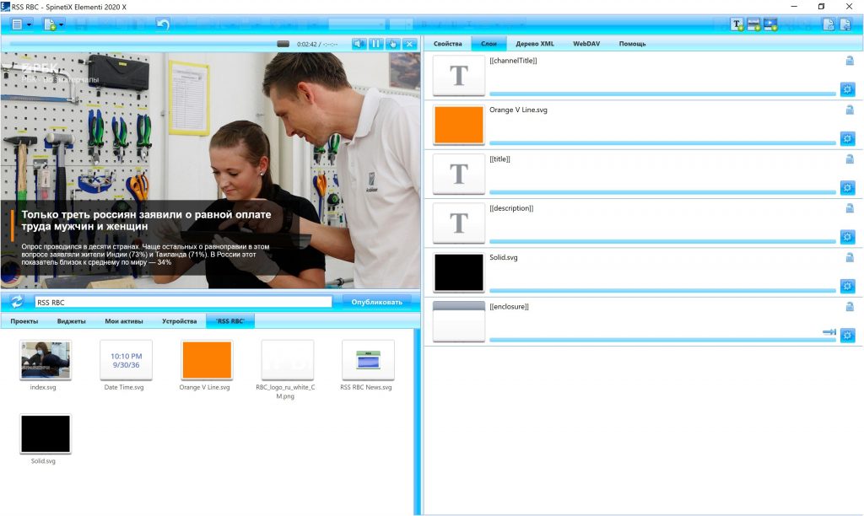Click the preview timeline progress bar
864x516 pixels.
click(x=139, y=44)
